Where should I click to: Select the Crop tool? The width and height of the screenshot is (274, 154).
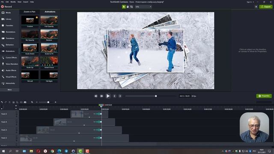[131, 7]
